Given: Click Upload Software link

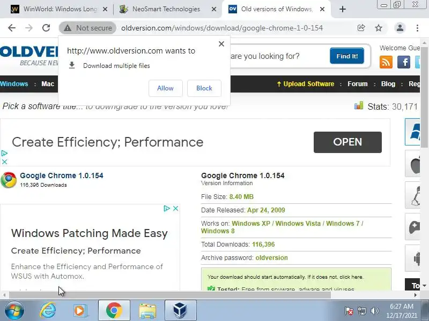Looking at the screenshot, I should (x=305, y=84).
